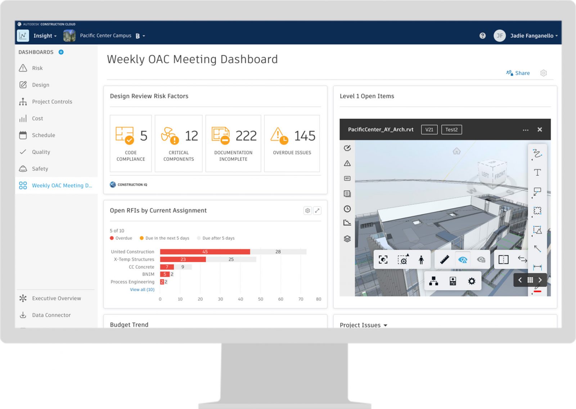Viewport: 576px width, 409px height.
Task: Click the home view icon in viewer
Action: click(x=456, y=151)
